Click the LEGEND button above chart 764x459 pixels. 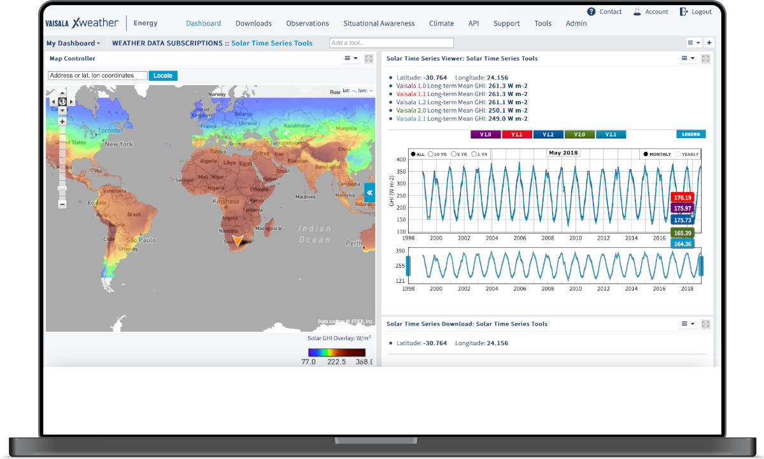click(691, 134)
